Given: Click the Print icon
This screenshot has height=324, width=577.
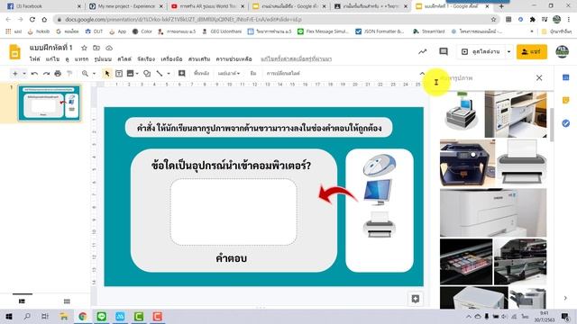Looking at the screenshot, I should (x=58, y=74).
